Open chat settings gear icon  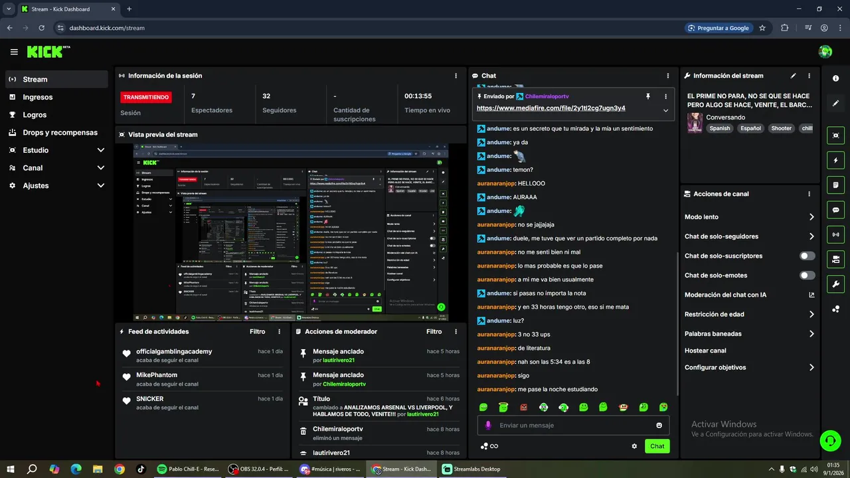634,446
